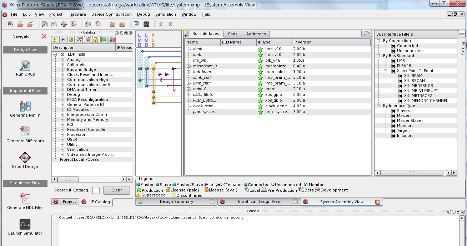Click the Search IP Catalog input field
Viewport: 467px width, 246px height.
coord(96,190)
